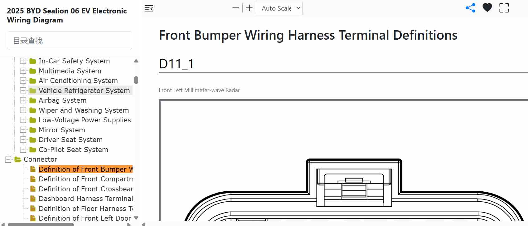Select the Wiper and Washing System item
This screenshot has height=226, width=528.
pyautogui.click(x=84, y=110)
